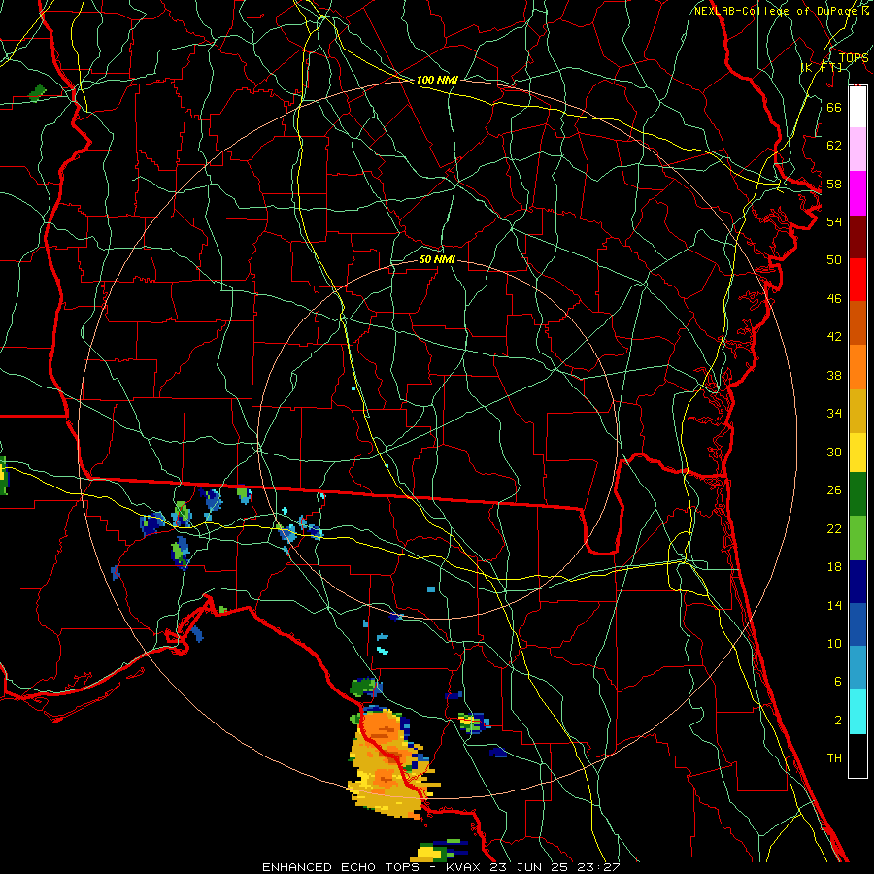The width and height of the screenshot is (874, 874).
Task: Click the legend value '34'
Action: (834, 413)
